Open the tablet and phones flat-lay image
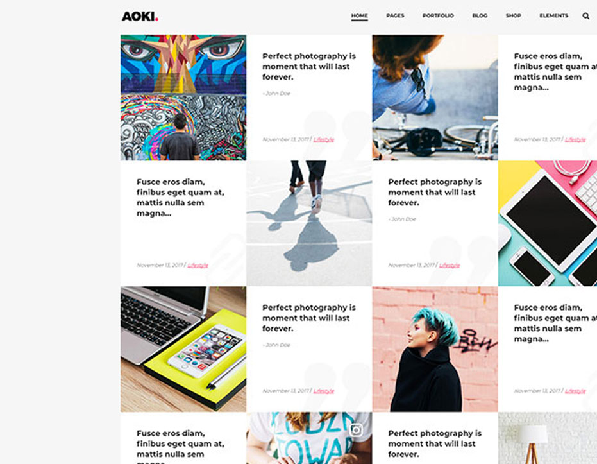 tap(548, 223)
